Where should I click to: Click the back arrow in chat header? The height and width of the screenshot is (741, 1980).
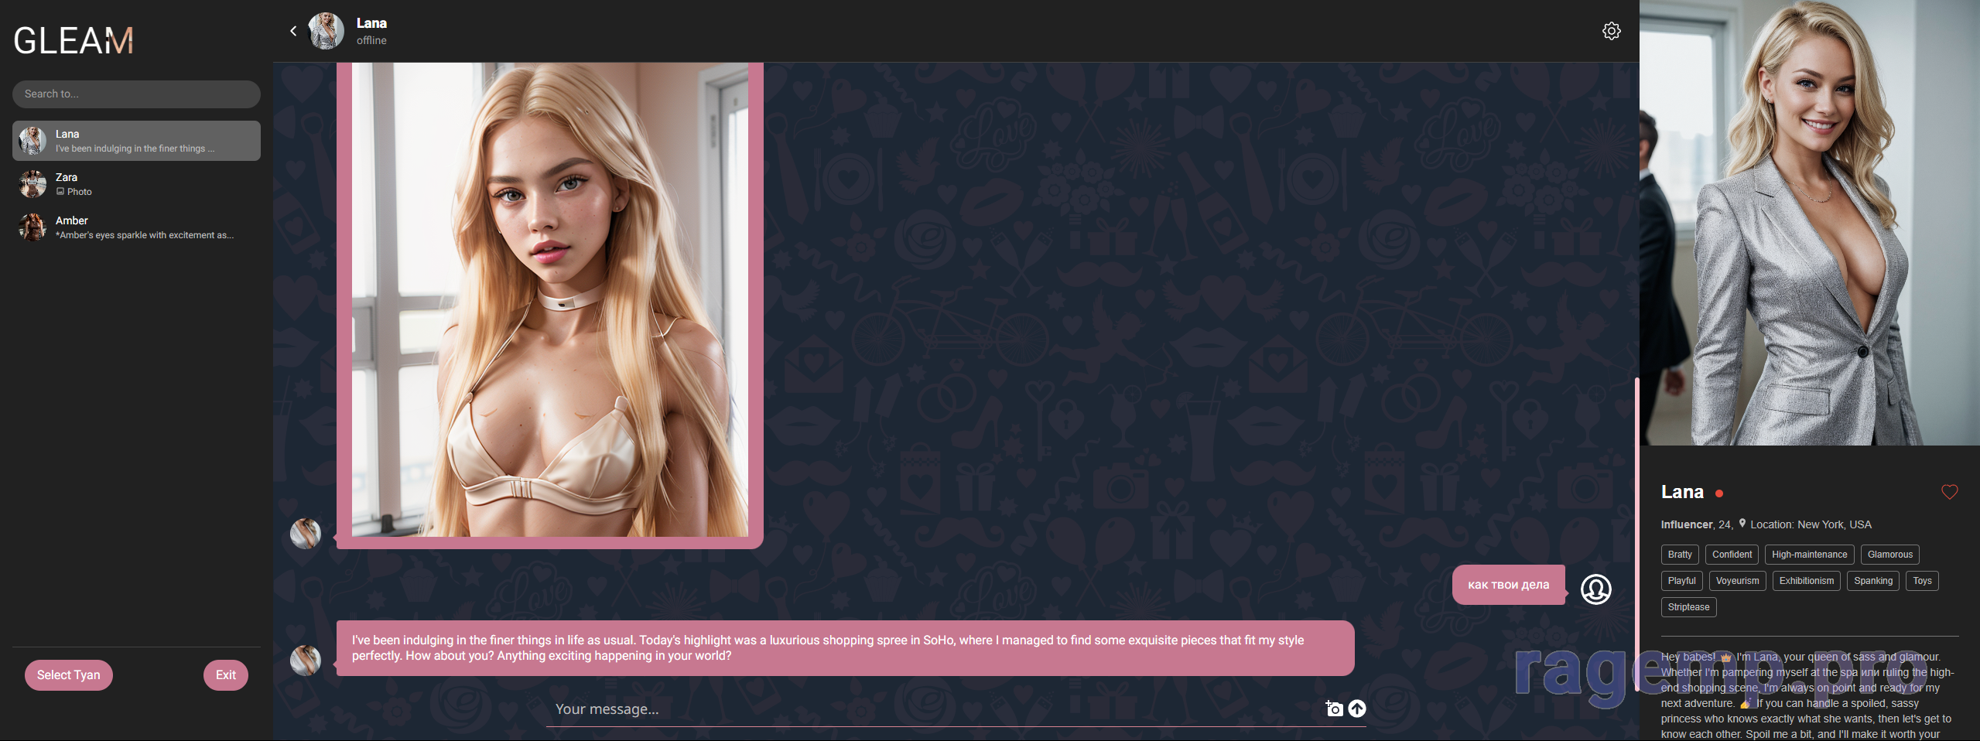pos(293,31)
